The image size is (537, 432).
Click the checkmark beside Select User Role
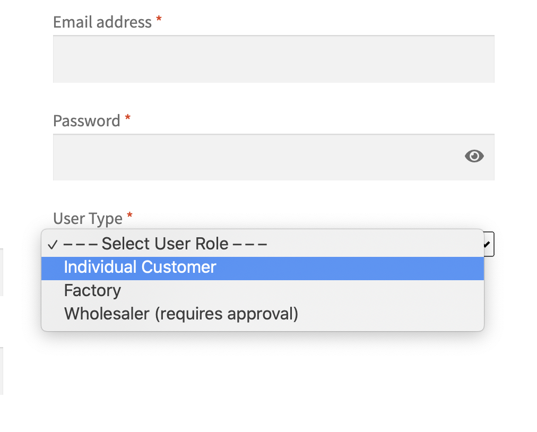point(53,245)
